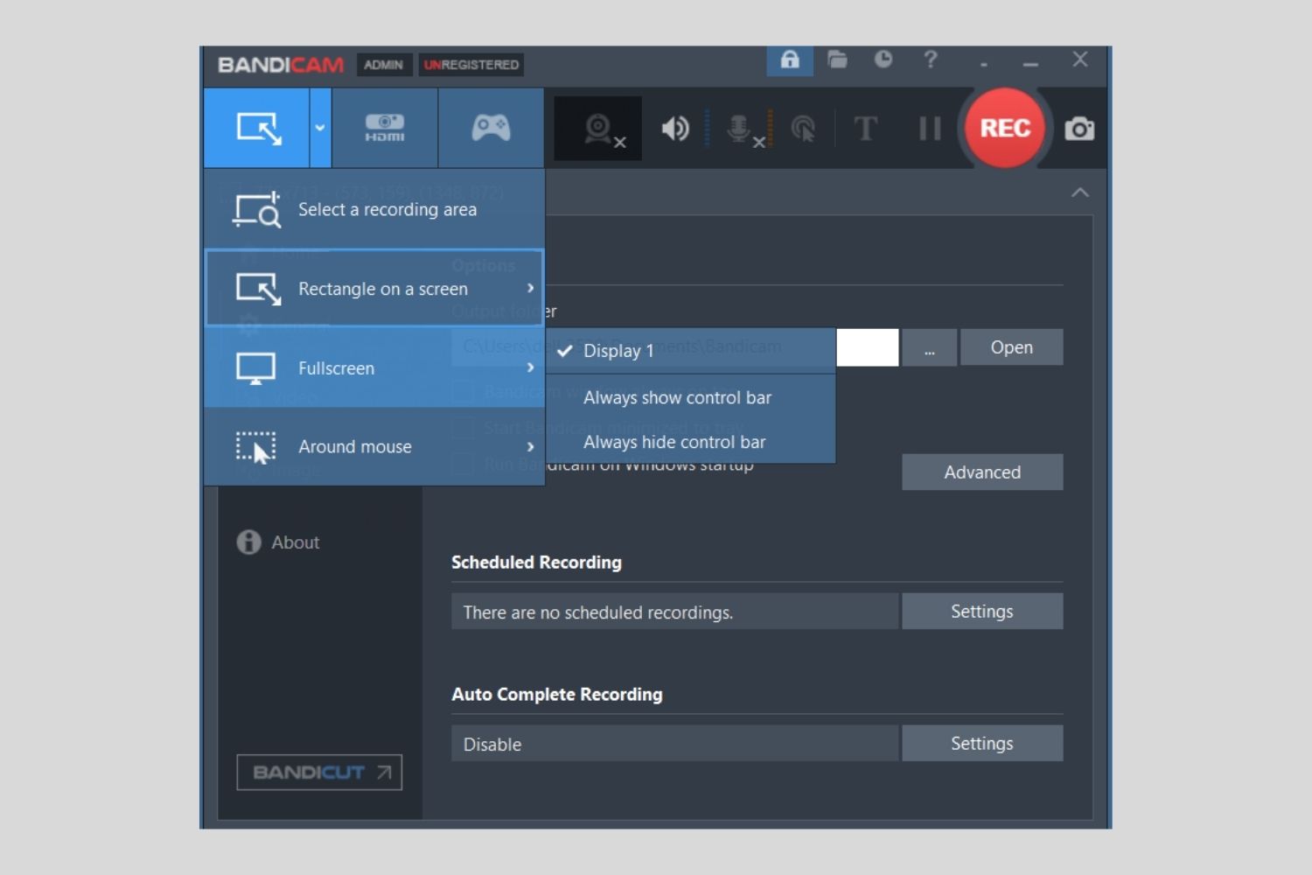Click the Fullscreen monitor icon
Screen dimensions: 1312x875
coord(255,368)
